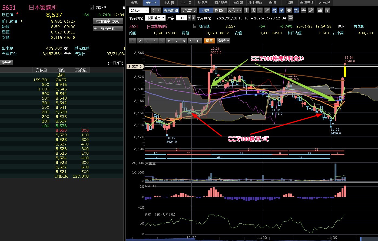Viewport: 378px width, 241px height.
Task: Click the crosshair cursor icon
Action: click(x=246, y=11)
